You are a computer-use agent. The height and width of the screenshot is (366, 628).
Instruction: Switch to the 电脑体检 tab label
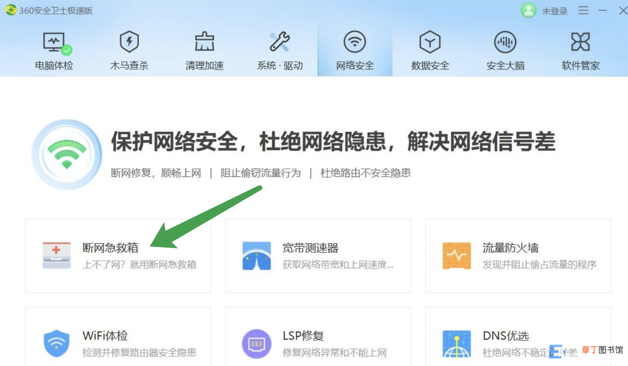coord(54,65)
